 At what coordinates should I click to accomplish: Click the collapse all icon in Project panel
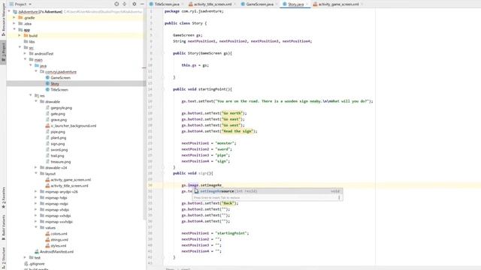125,4
